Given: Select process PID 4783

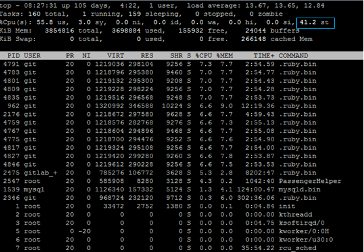Looking at the screenshot, I should [x=12, y=73].
